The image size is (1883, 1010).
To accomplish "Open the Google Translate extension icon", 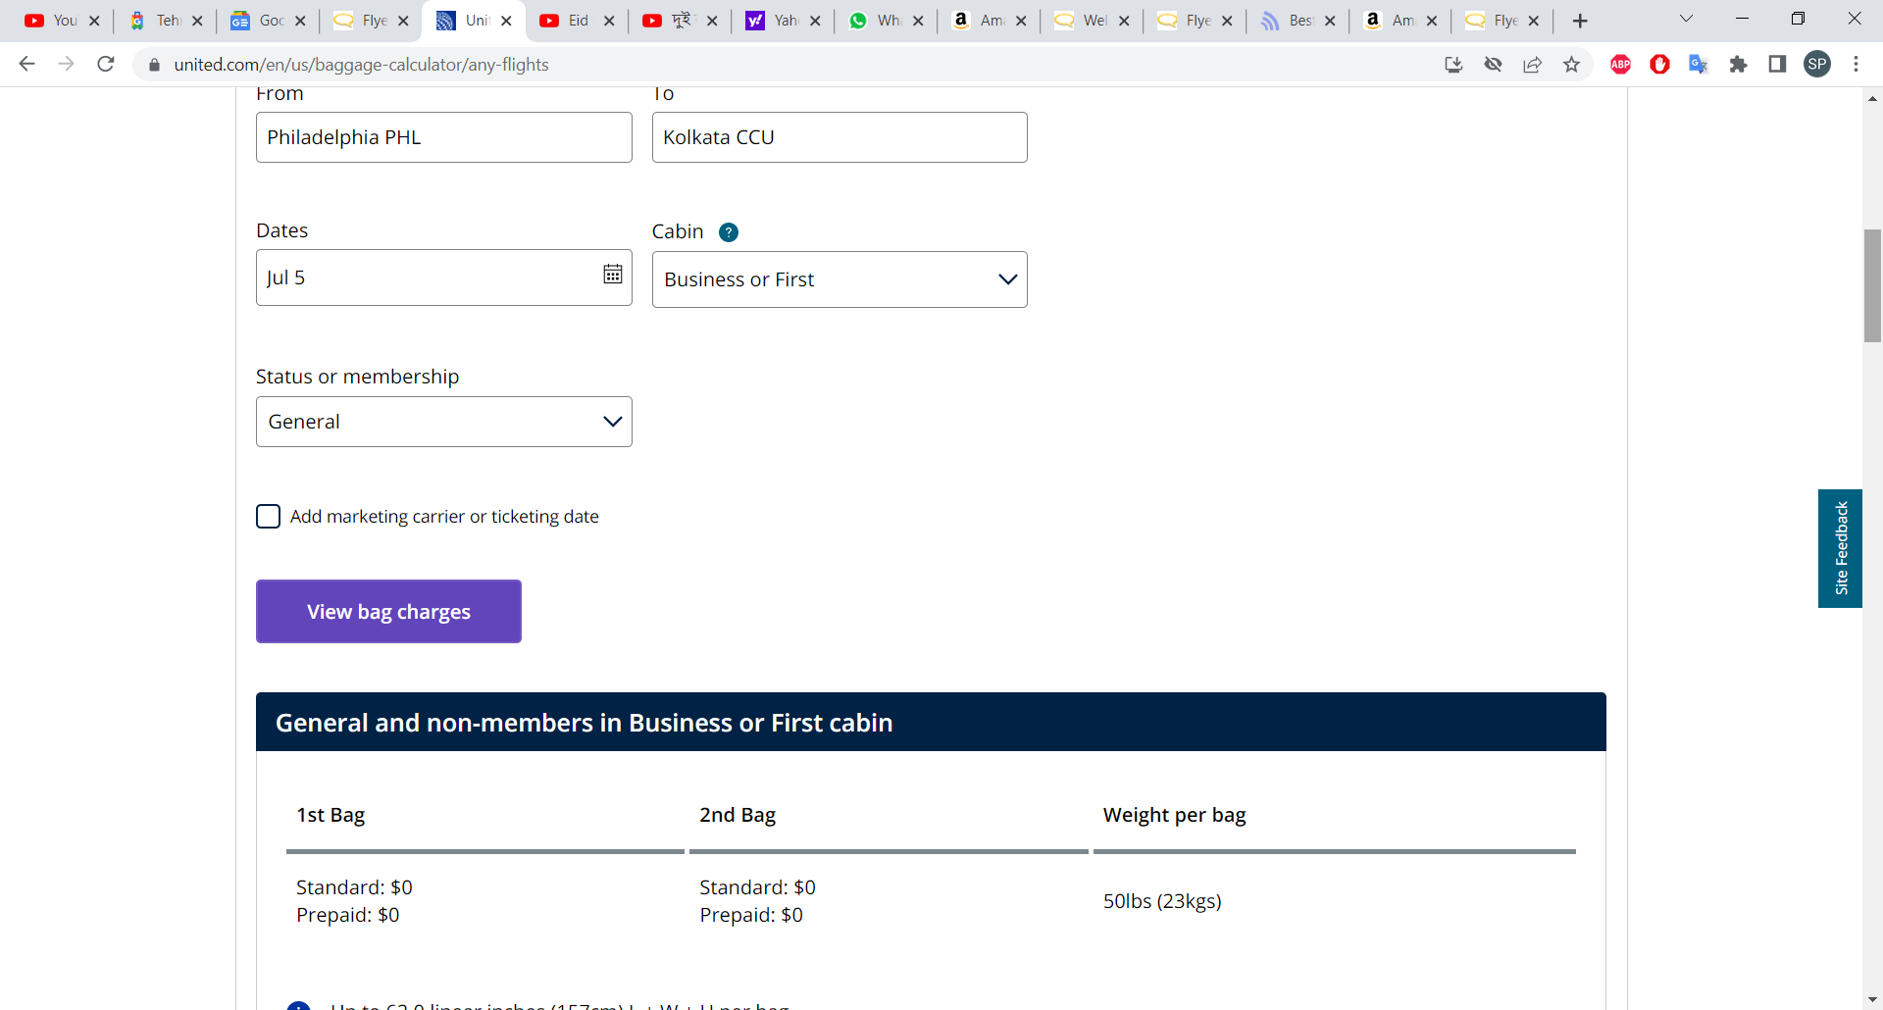I will [1699, 65].
